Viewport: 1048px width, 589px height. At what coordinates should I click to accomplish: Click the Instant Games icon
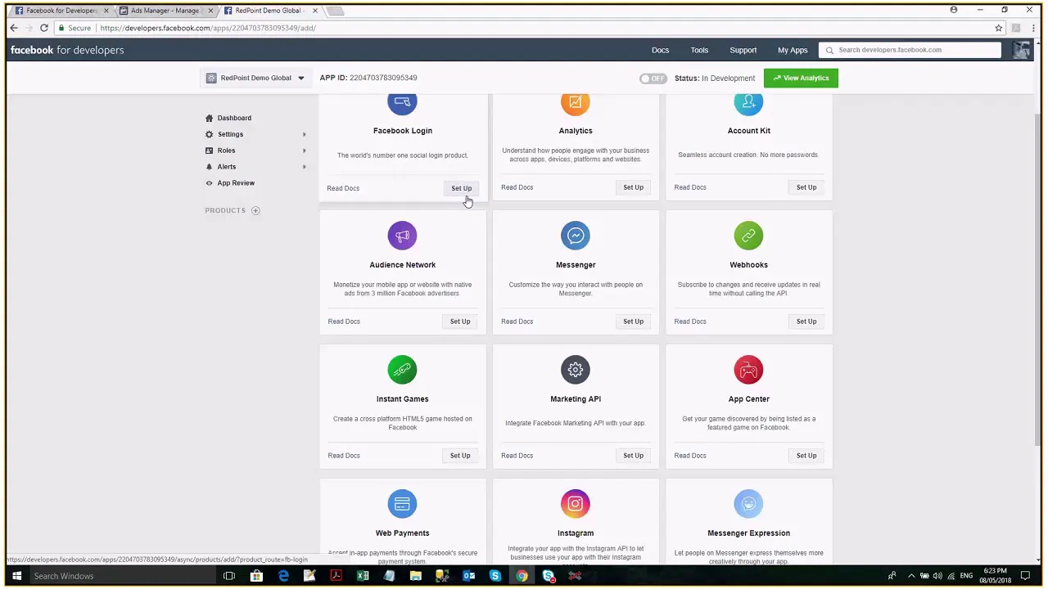point(402,370)
